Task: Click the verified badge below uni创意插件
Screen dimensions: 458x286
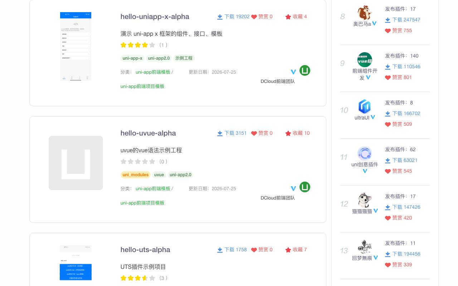Action: pos(365,171)
